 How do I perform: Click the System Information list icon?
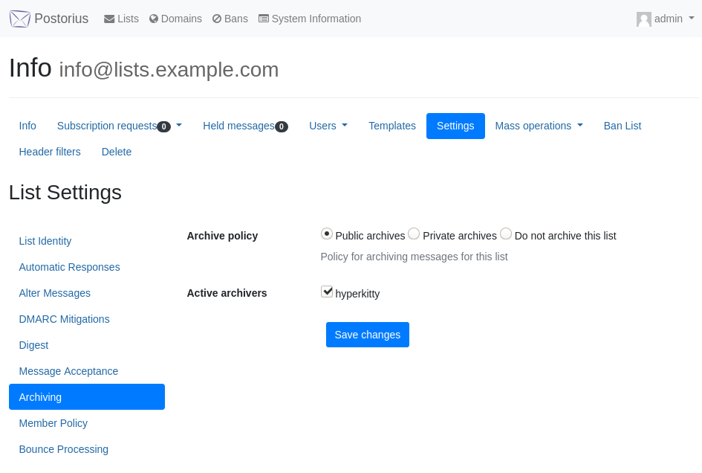coord(264,19)
